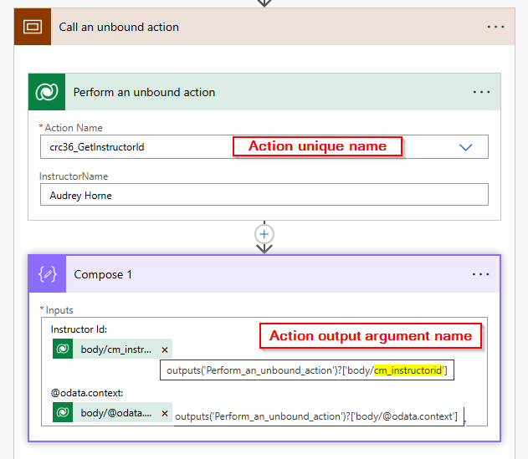
Task: Open the Call an unbound action ellipsis menu
Action: 496,27
